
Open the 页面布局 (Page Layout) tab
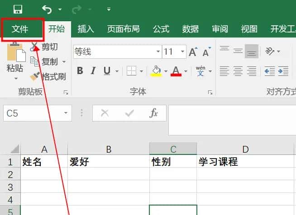pyautogui.click(x=124, y=29)
